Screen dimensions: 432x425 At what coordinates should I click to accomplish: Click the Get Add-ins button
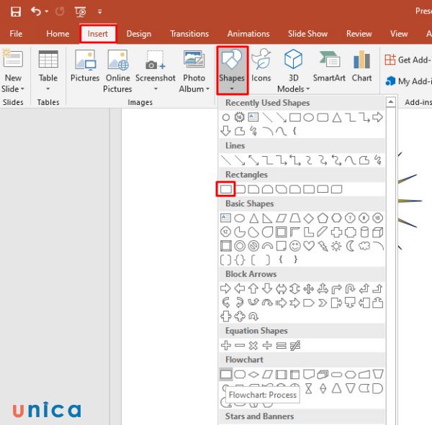408,60
